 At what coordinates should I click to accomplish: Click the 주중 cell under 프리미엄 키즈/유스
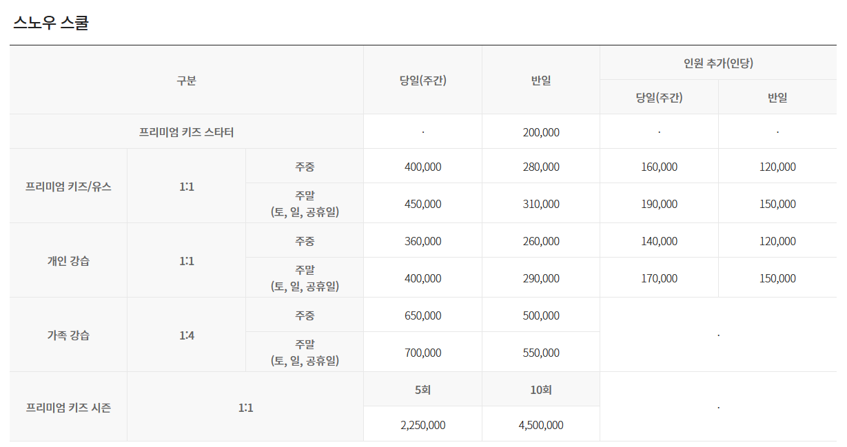[x=305, y=165]
